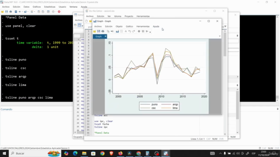Click the red Break button in Stata toolbar
Image resolution: width=280 pixels, height=157 pixels.
[x=59, y=12]
